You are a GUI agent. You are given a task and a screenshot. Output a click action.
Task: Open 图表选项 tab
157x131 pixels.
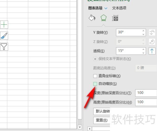[x=95, y=8]
